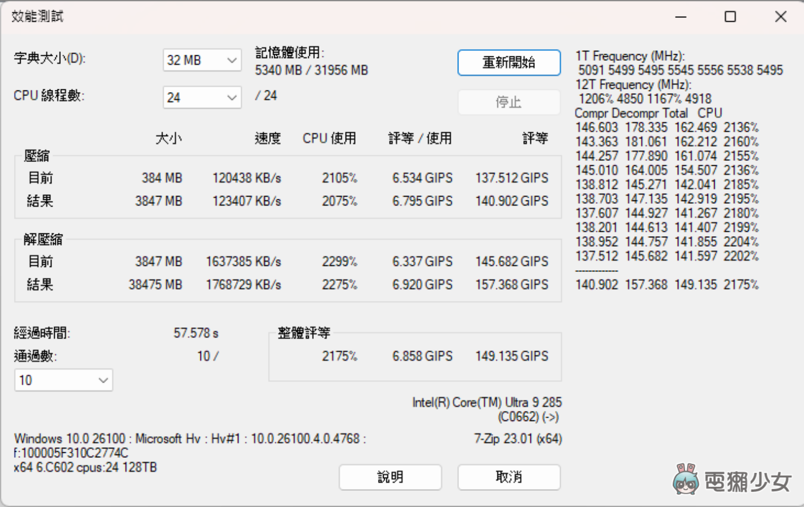
Task: Click the 效能測試 window title
Action: [x=37, y=17]
